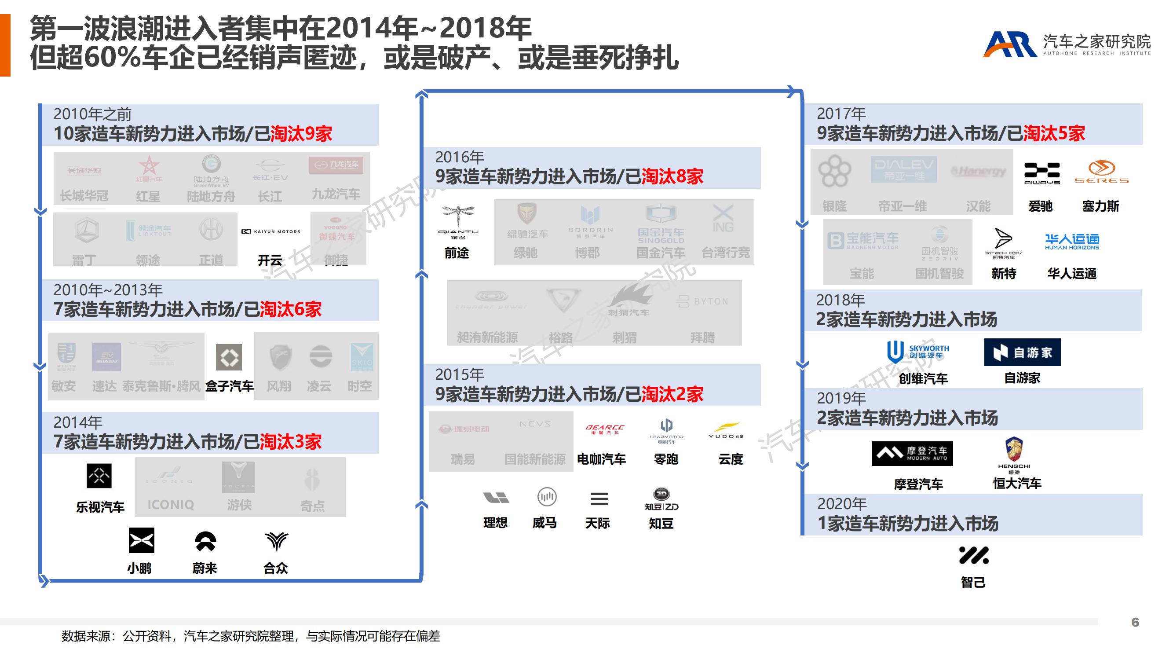Click the Kaiyun Motors logo
This screenshot has height=660, width=1173.
[271, 231]
